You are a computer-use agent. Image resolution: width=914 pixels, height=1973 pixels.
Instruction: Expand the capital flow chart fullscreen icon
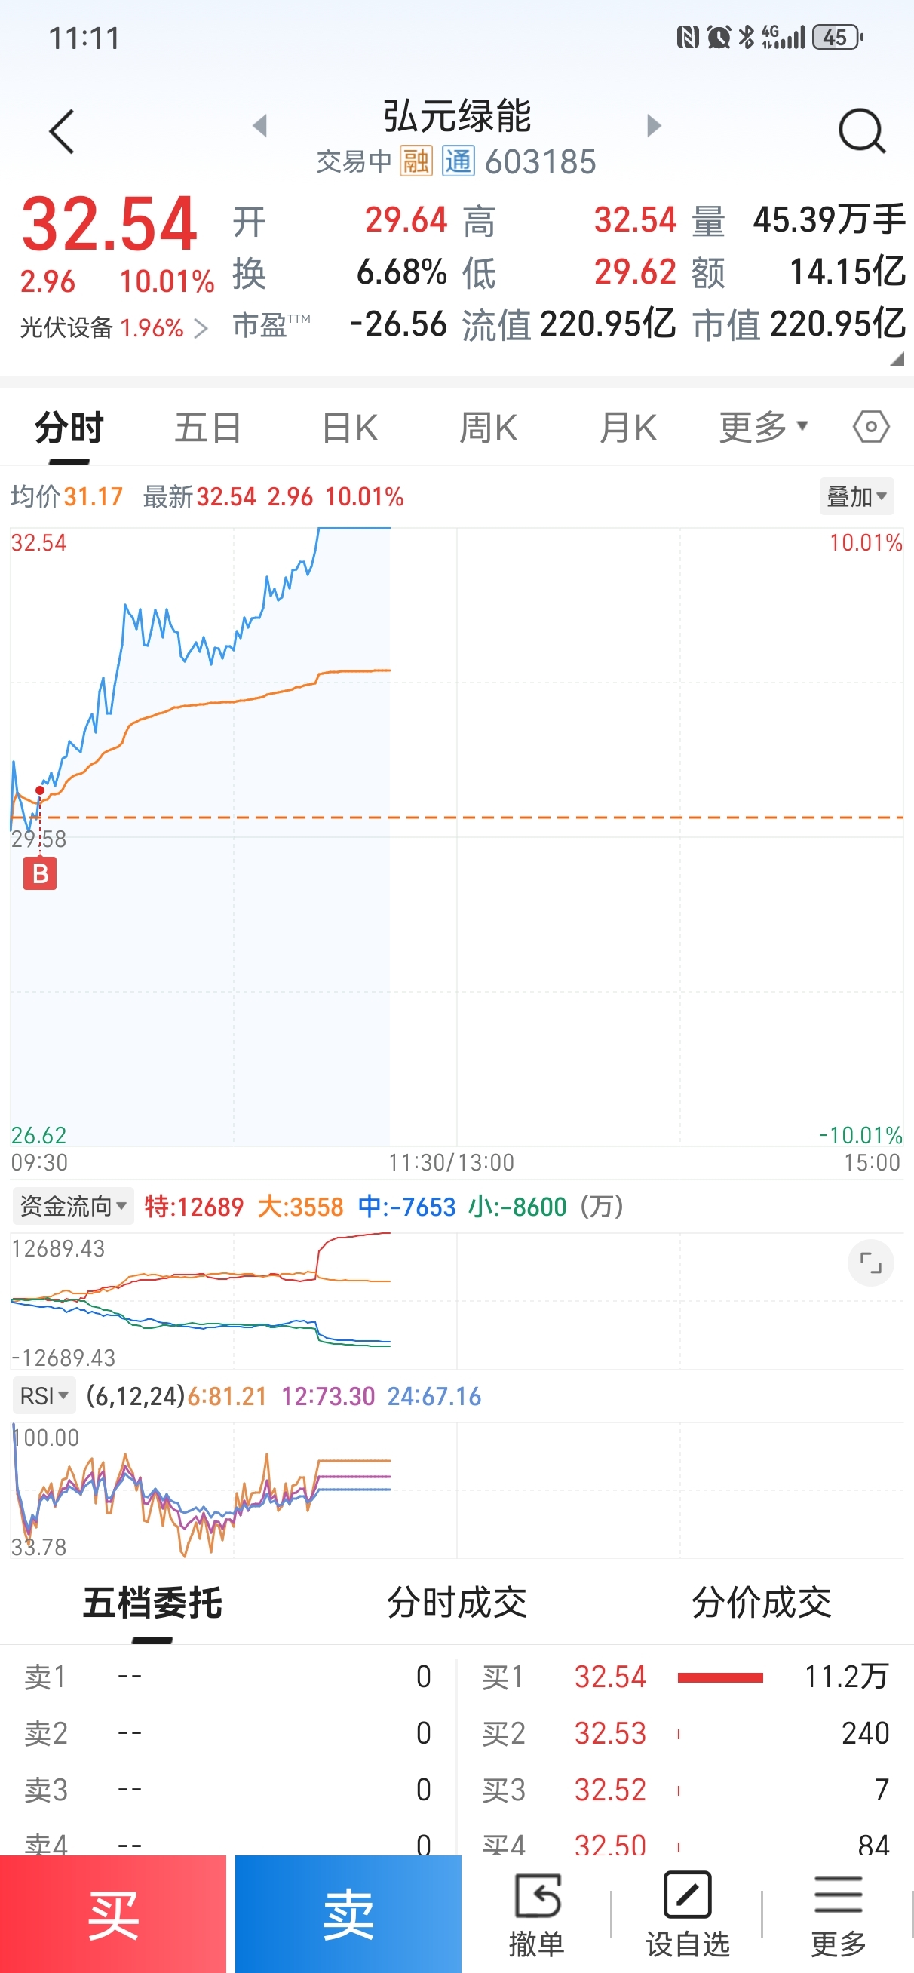click(870, 1263)
